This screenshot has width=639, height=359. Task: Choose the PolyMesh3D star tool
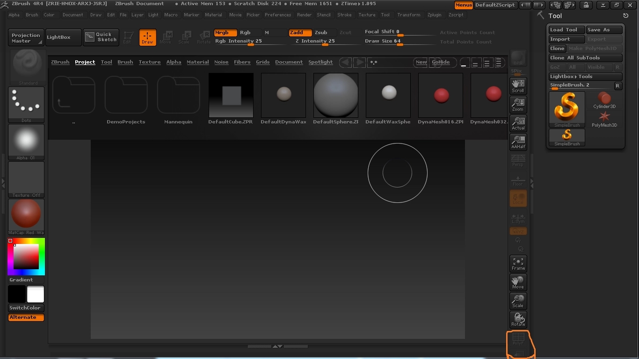click(x=604, y=119)
